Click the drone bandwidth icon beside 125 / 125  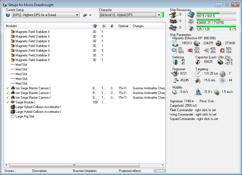[x=191, y=28]
